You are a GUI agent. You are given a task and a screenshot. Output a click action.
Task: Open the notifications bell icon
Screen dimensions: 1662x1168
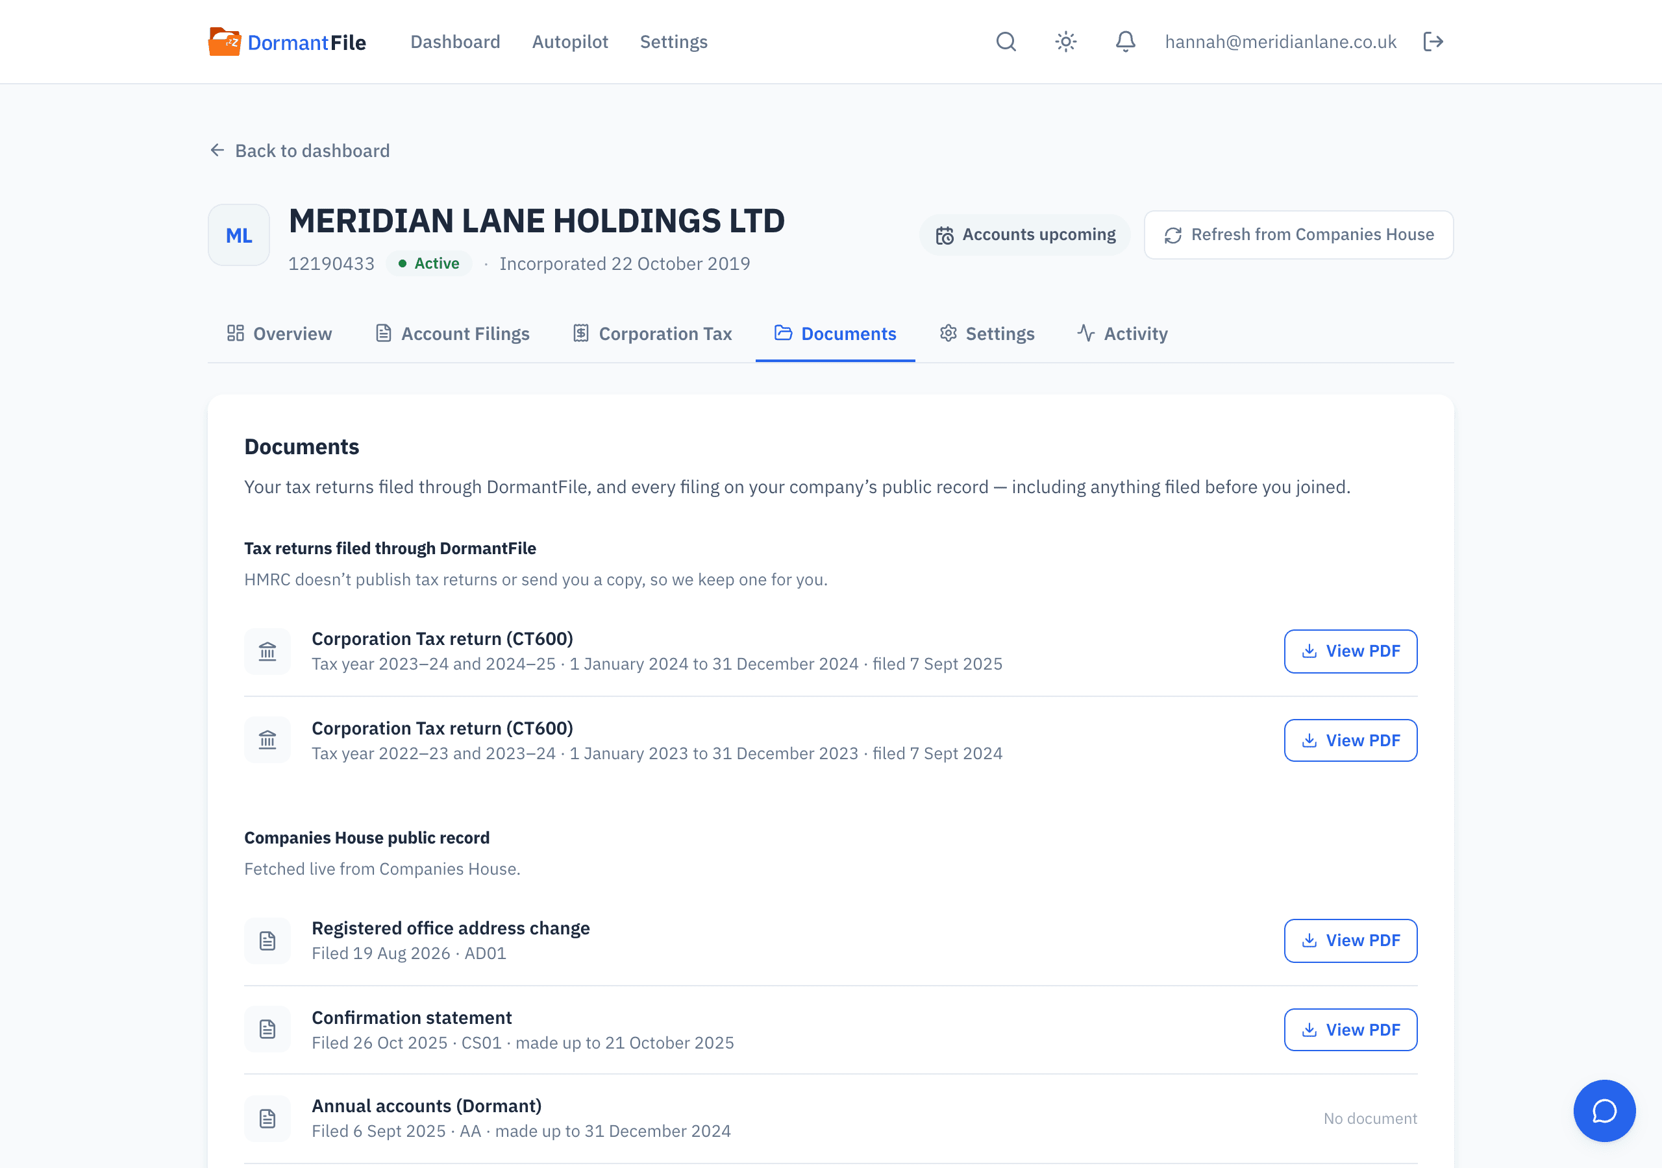pyautogui.click(x=1126, y=42)
